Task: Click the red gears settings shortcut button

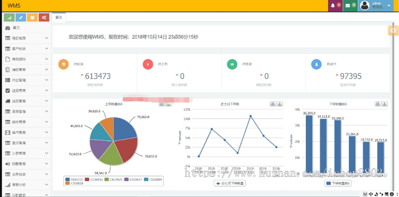Action: [x=44, y=17]
